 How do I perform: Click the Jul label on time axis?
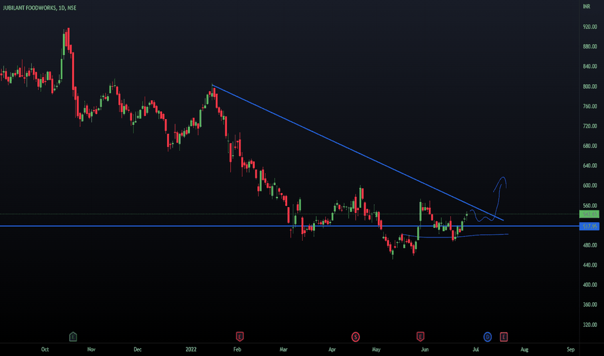(x=476, y=350)
